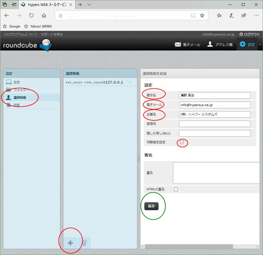Image resolution: width=263 pixels, height=255 pixels.
Task: Open the 電子メール (Email) section
Action: point(188,44)
